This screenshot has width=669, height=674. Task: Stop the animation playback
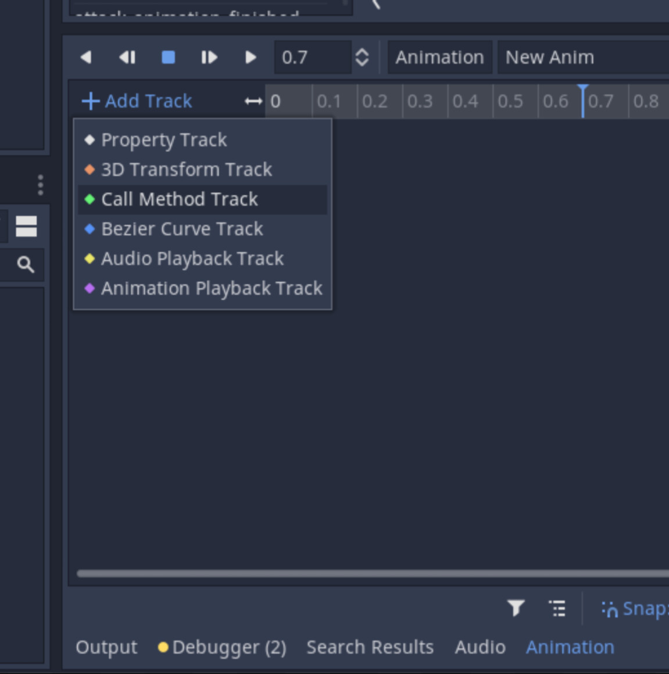[x=168, y=57]
